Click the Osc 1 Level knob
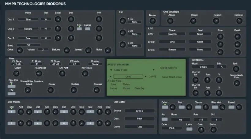The height and width of the screenshot is (139, 251). 58,19
